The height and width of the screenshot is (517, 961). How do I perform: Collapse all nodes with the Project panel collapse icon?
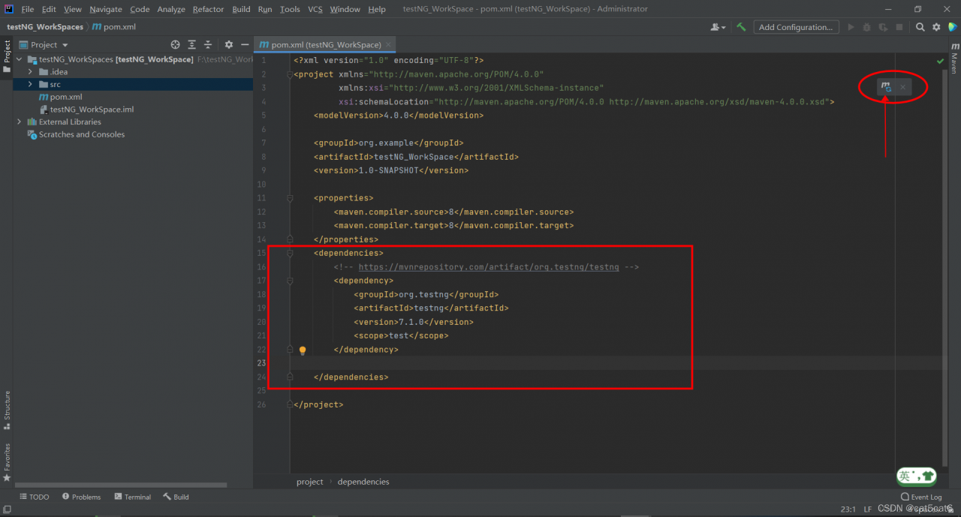click(207, 45)
